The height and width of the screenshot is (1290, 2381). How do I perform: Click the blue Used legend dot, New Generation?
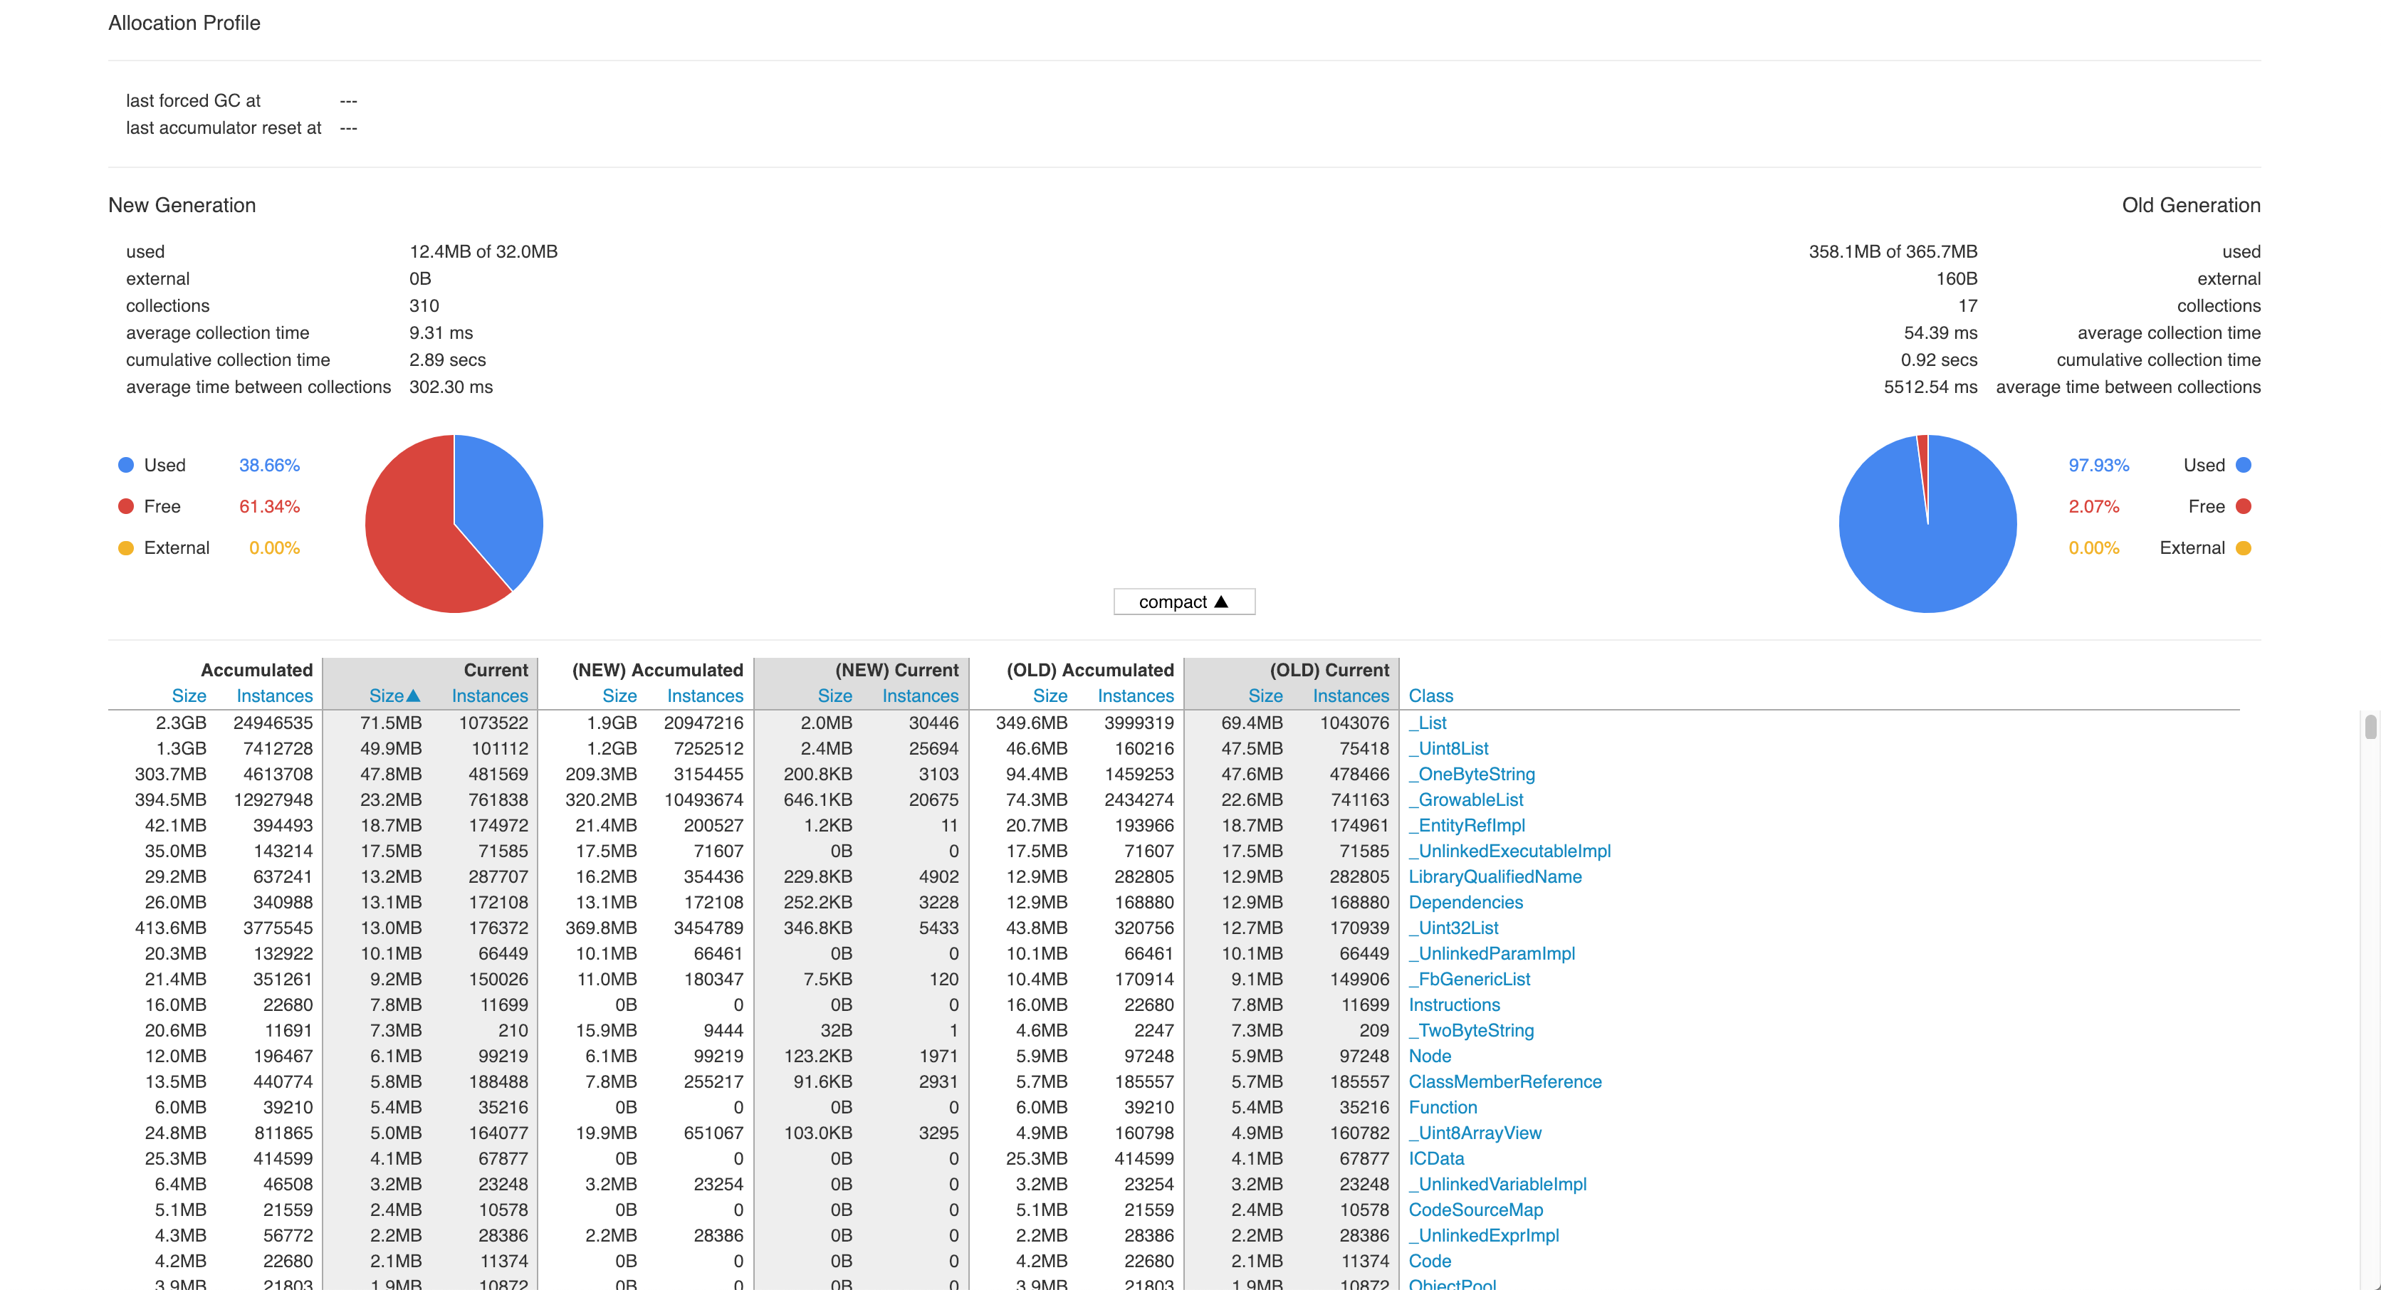(126, 465)
